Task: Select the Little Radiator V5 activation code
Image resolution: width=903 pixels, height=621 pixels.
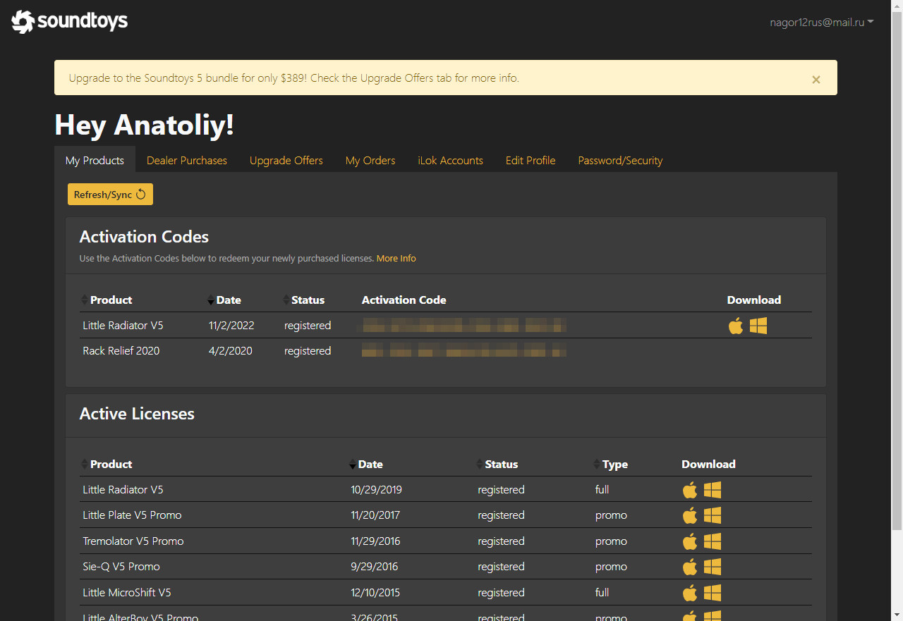Action: (463, 326)
